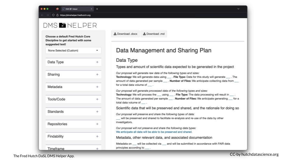Click the dmshelper.fredhutch.org address field
This screenshot has height=161, width=286.
(75, 15)
